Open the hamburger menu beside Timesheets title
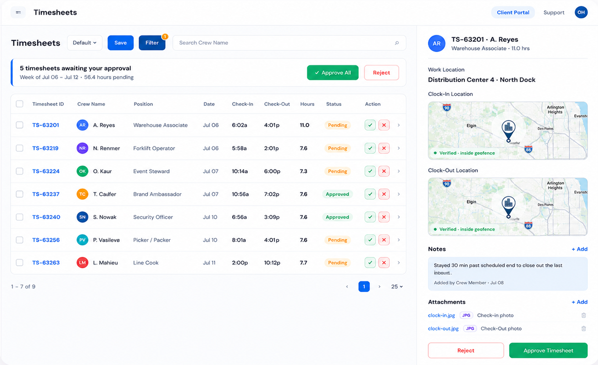 point(18,12)
